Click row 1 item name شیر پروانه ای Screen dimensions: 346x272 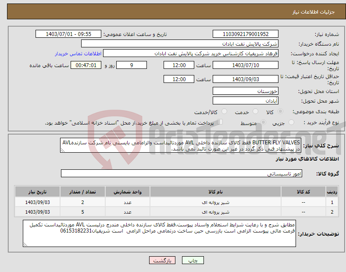[x=215, y=202]
